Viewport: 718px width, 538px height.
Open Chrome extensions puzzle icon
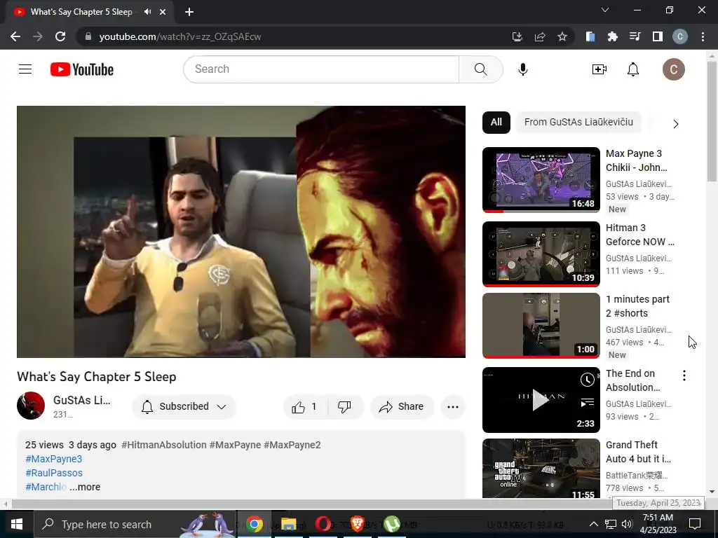click(612, 36)
